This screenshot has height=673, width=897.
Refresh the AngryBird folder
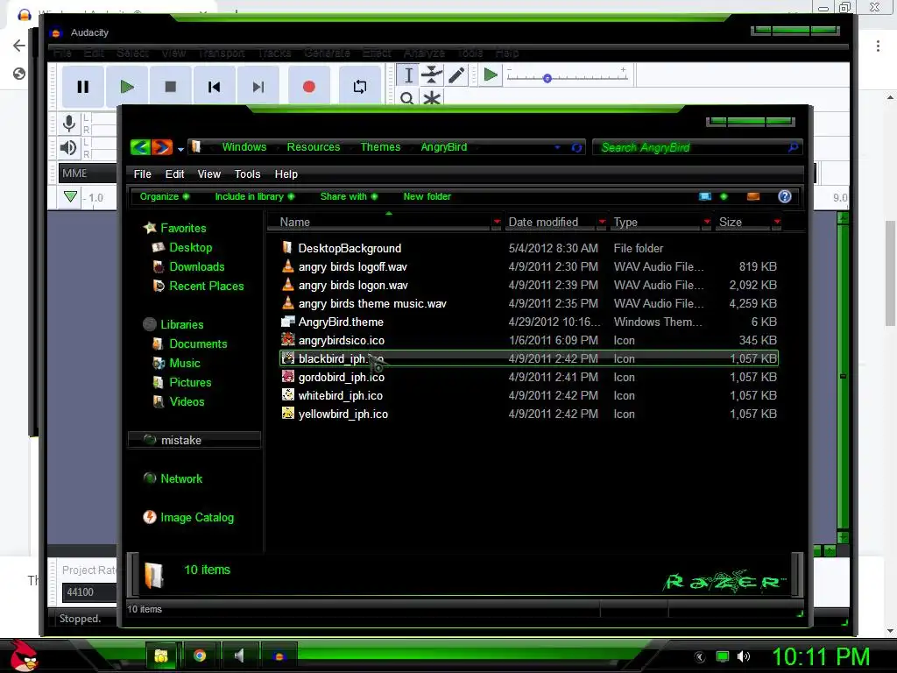[x=576, y=147]
